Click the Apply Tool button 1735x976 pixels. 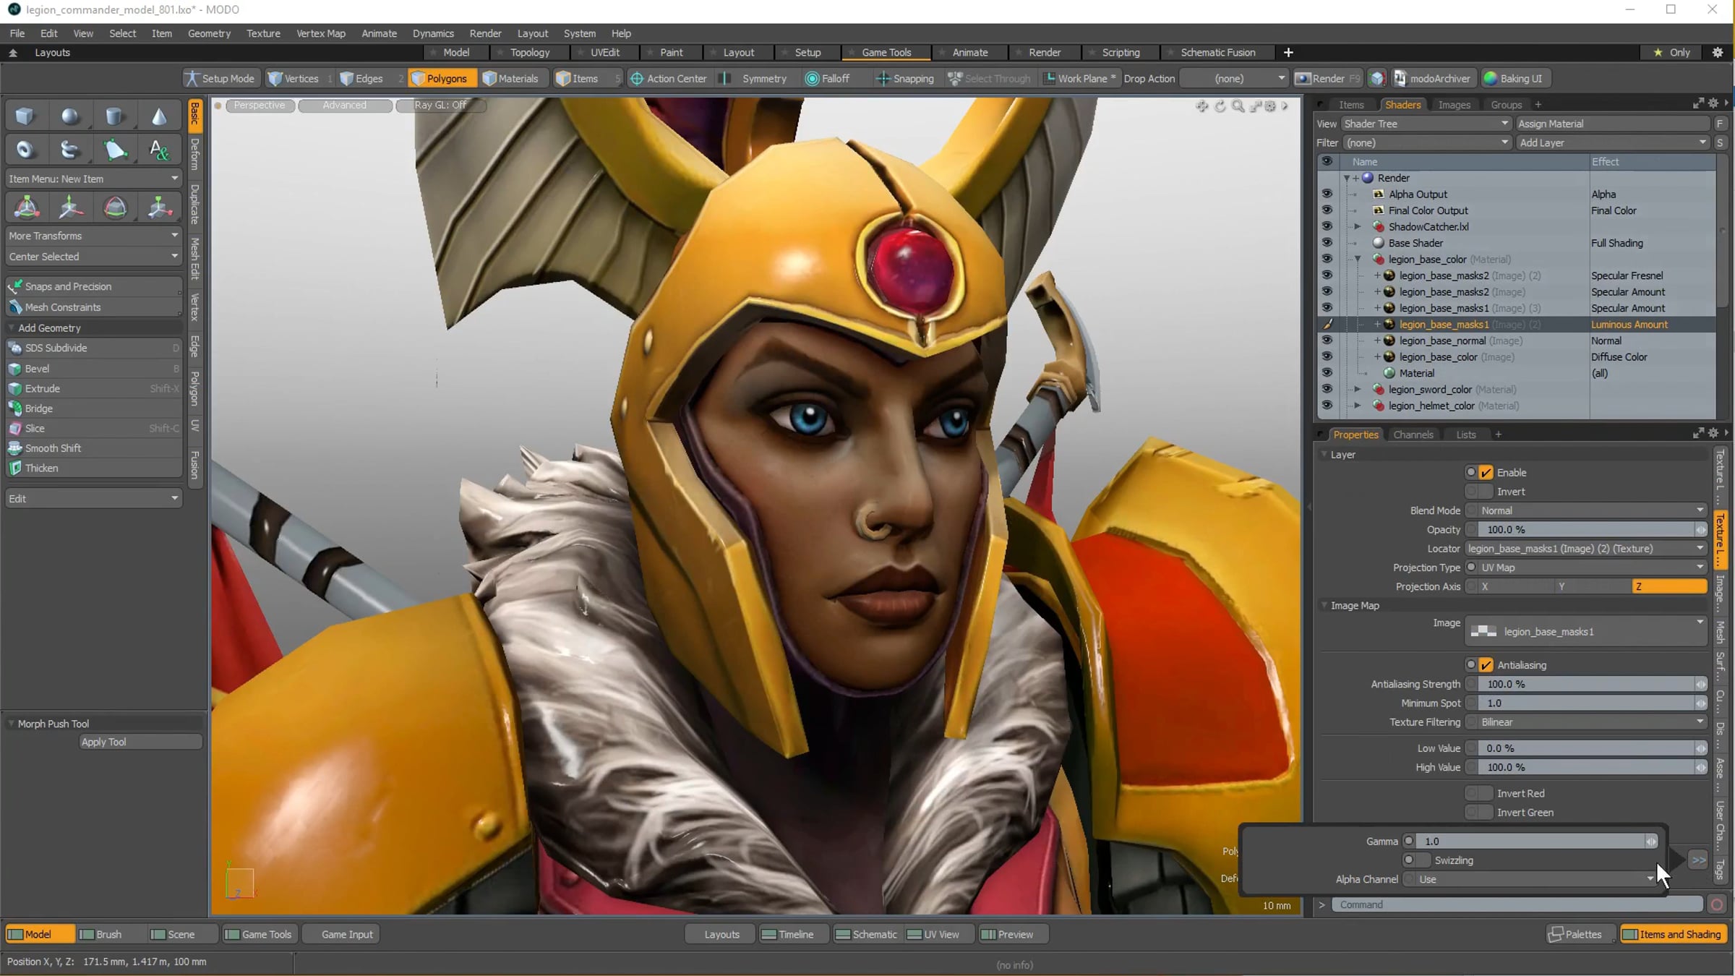click(140, 742)
